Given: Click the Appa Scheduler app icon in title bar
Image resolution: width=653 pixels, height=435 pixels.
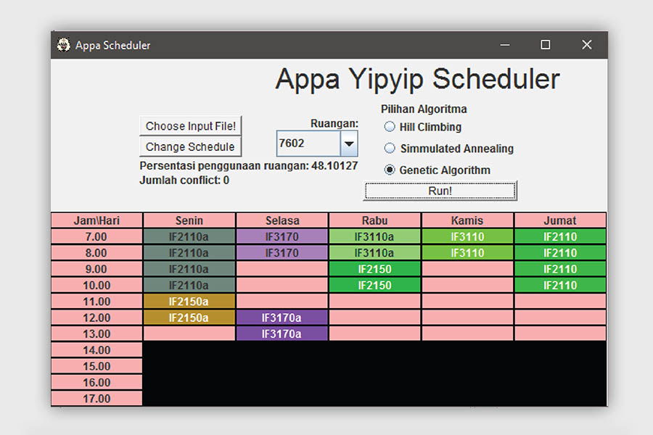Looking at the screenshot, I should pyautogui.click(x=64, y=45).
